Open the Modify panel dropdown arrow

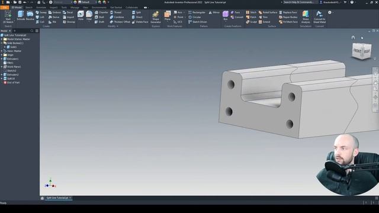coord(117,26)
